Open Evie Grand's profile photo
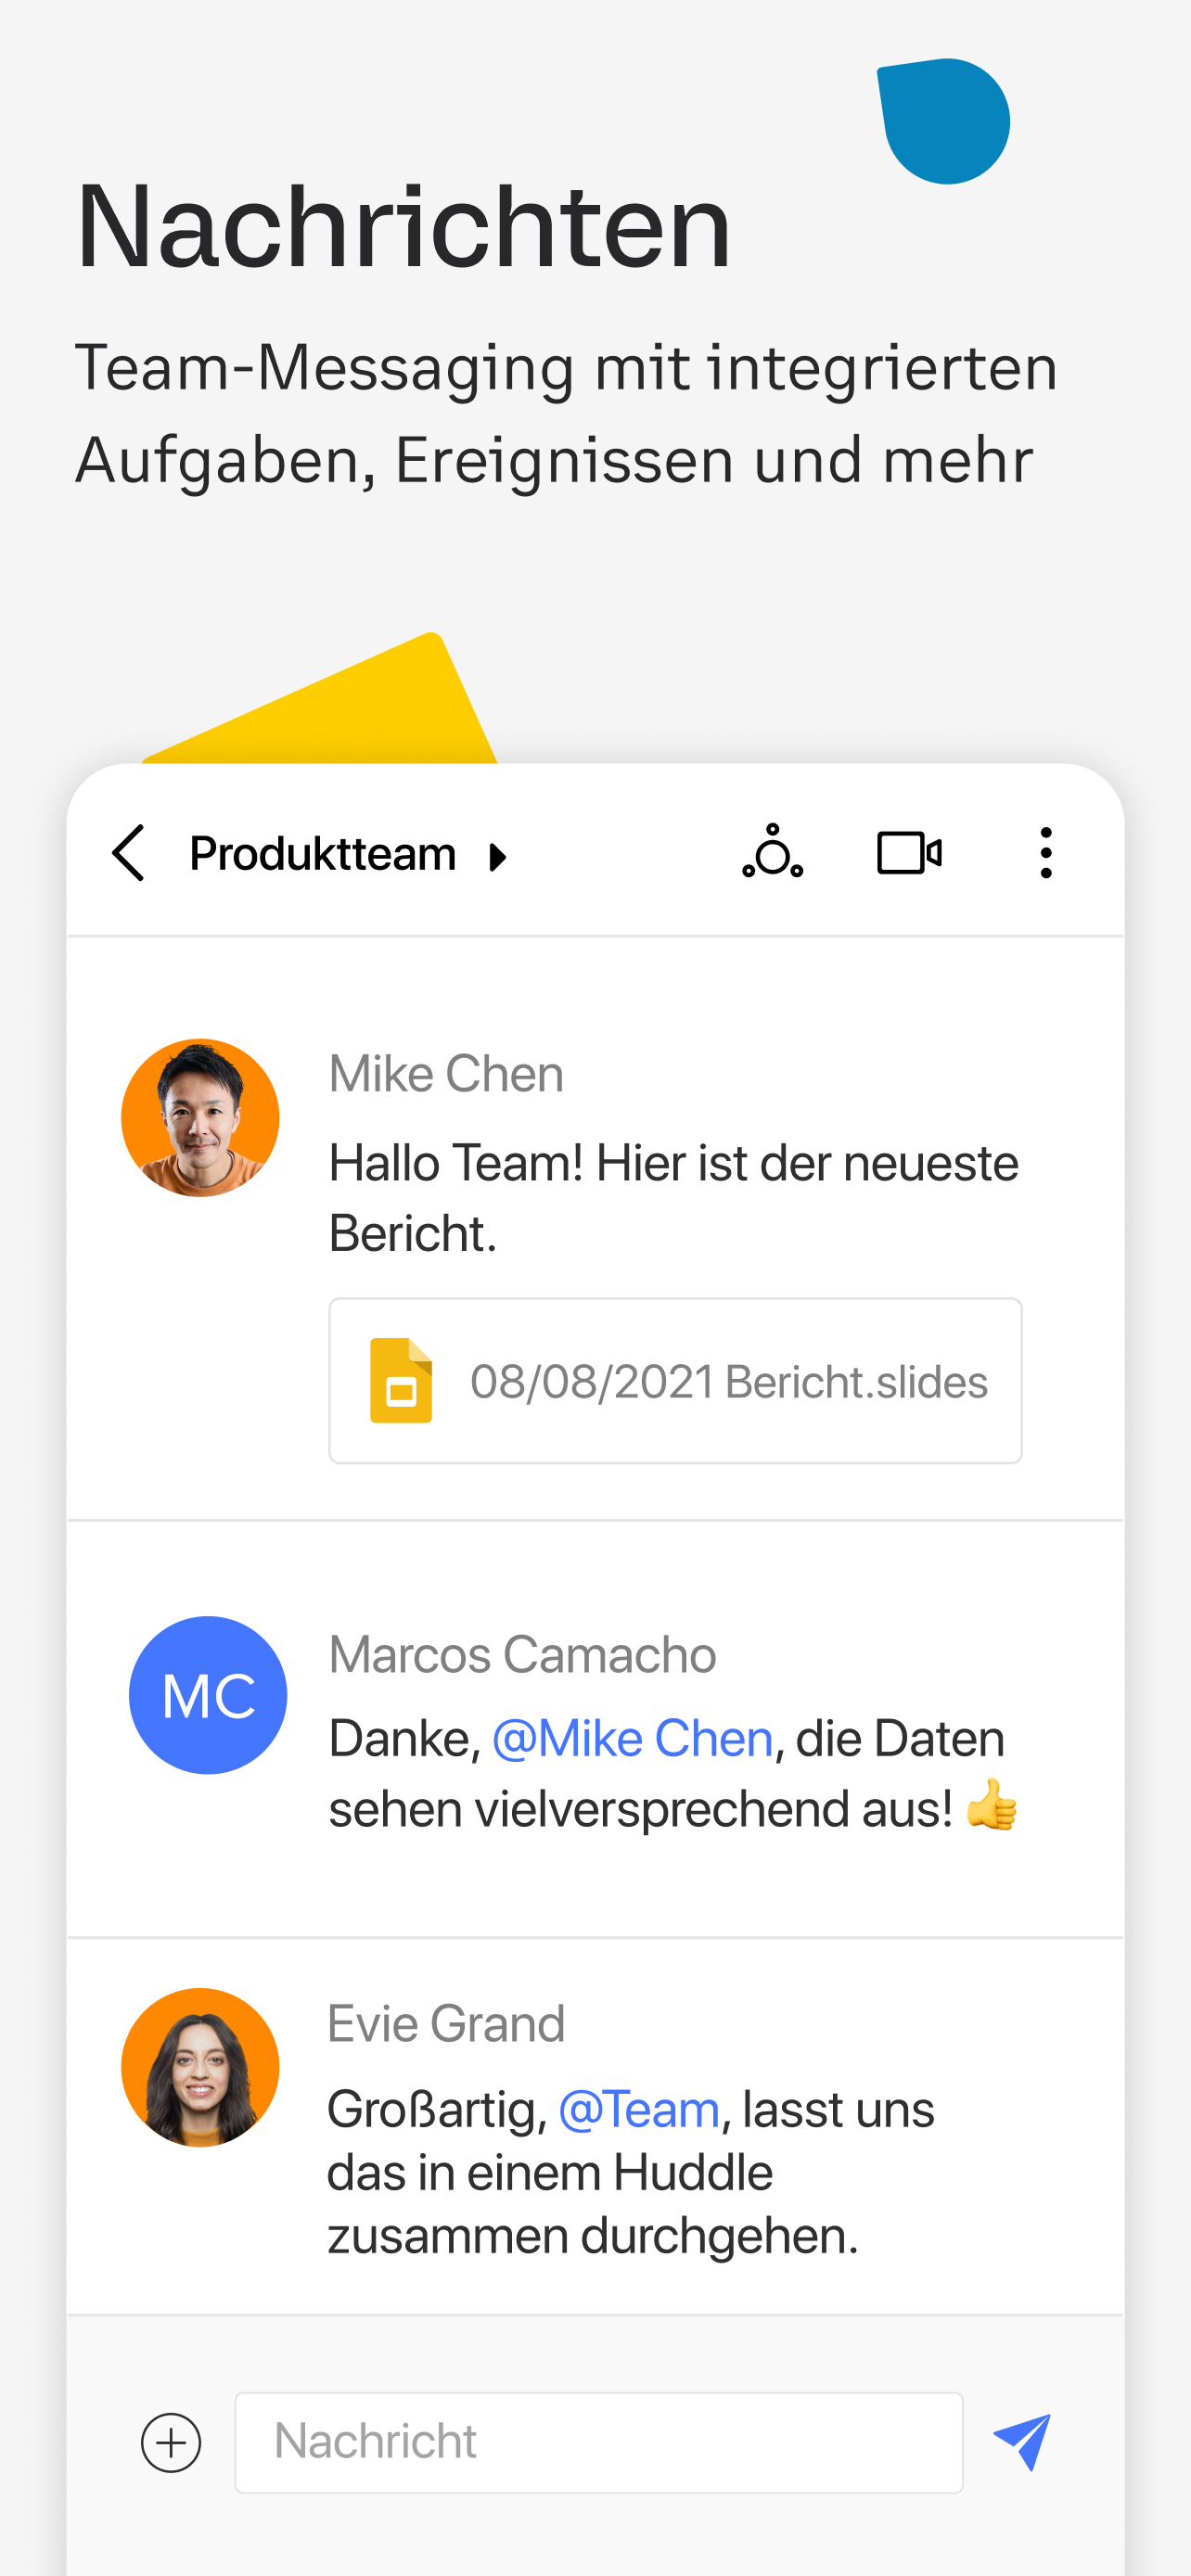 (x=200, y=2067)
